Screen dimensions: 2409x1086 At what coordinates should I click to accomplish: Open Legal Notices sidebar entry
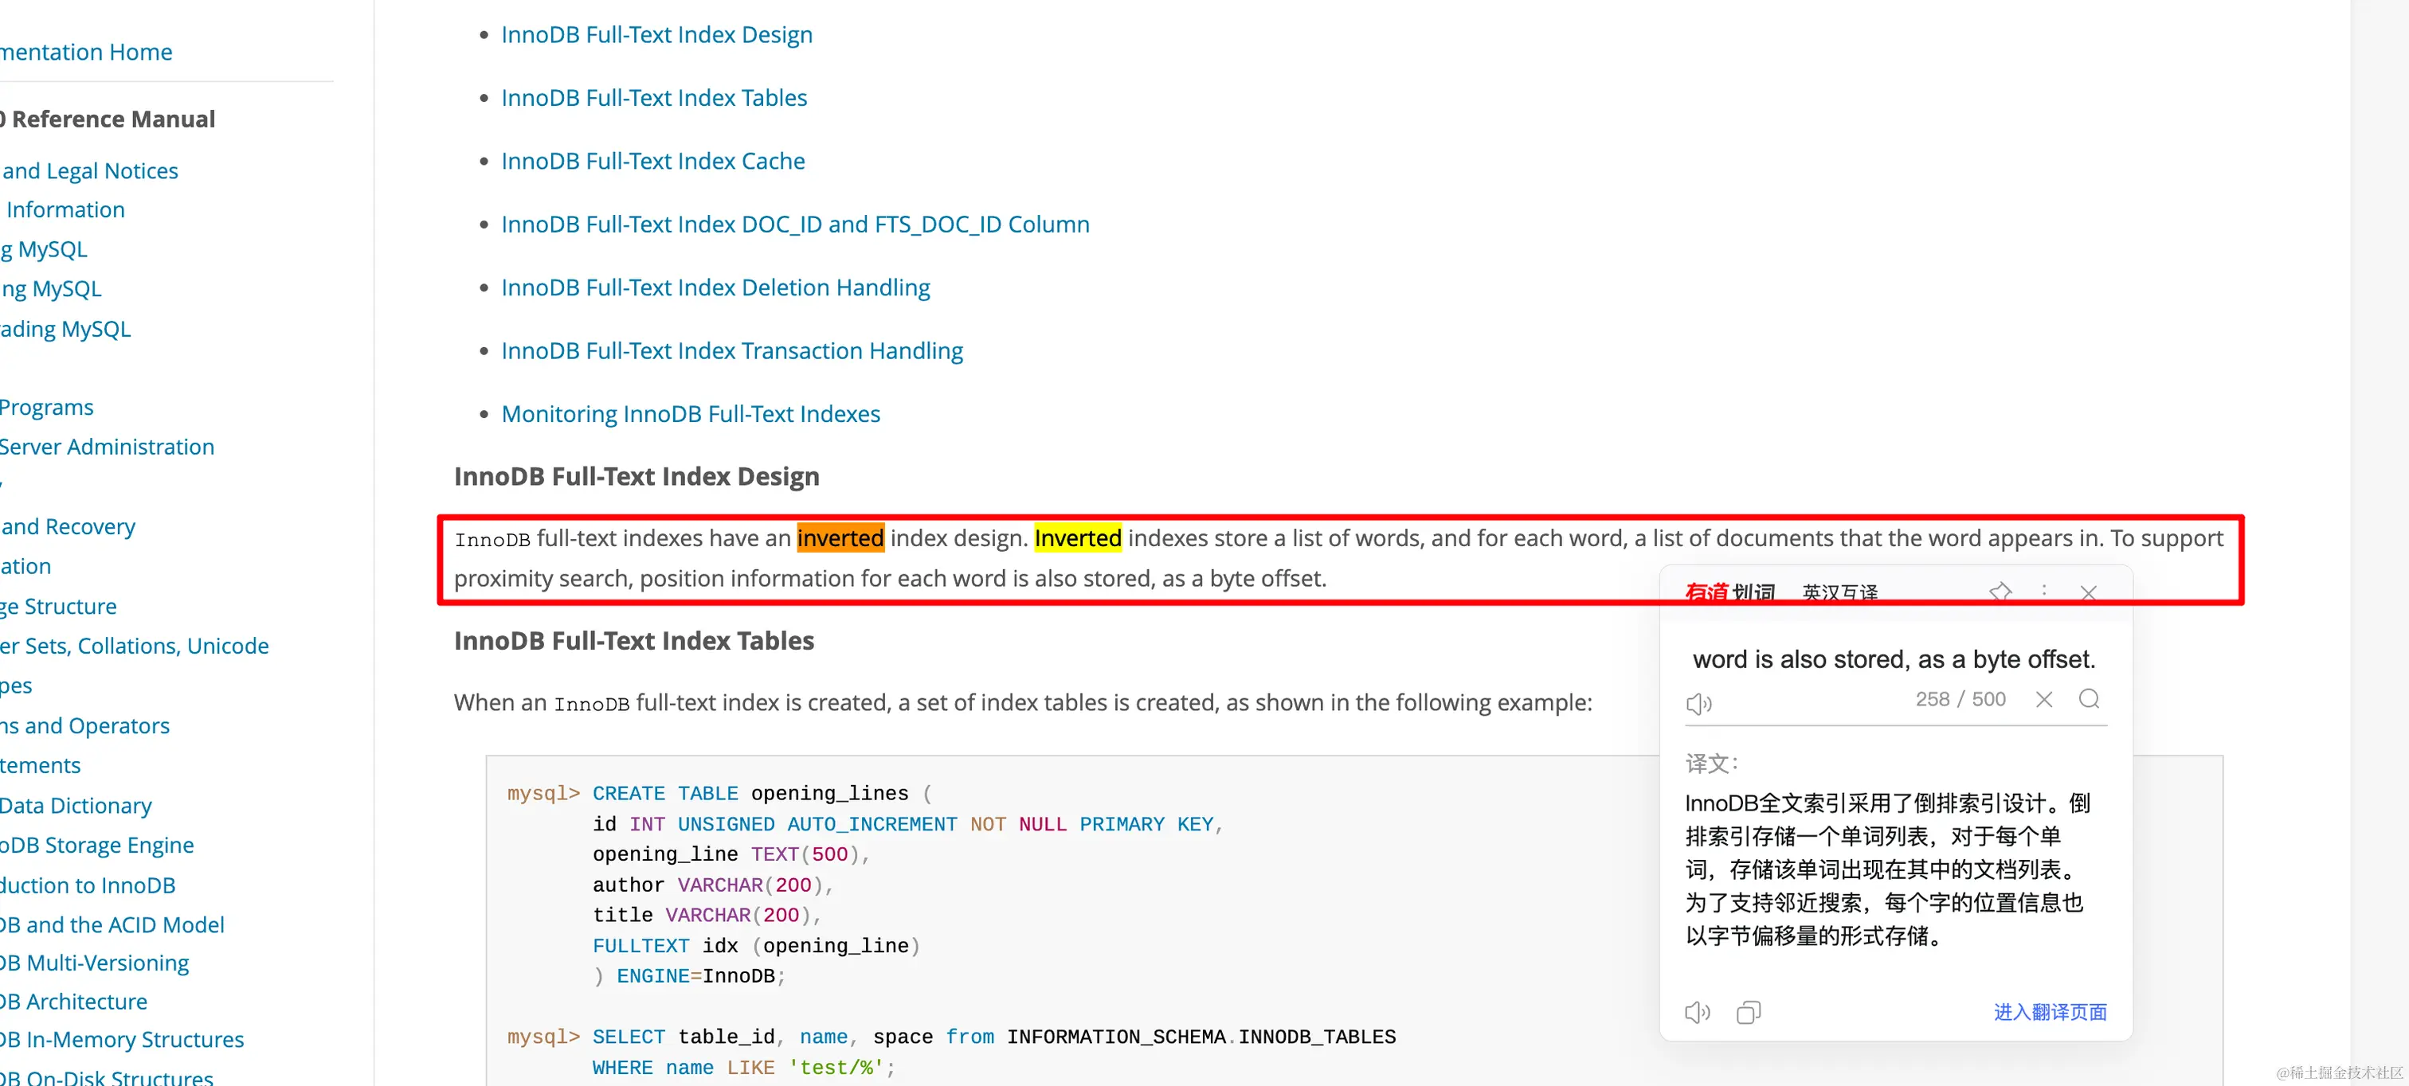coord(89,171)
